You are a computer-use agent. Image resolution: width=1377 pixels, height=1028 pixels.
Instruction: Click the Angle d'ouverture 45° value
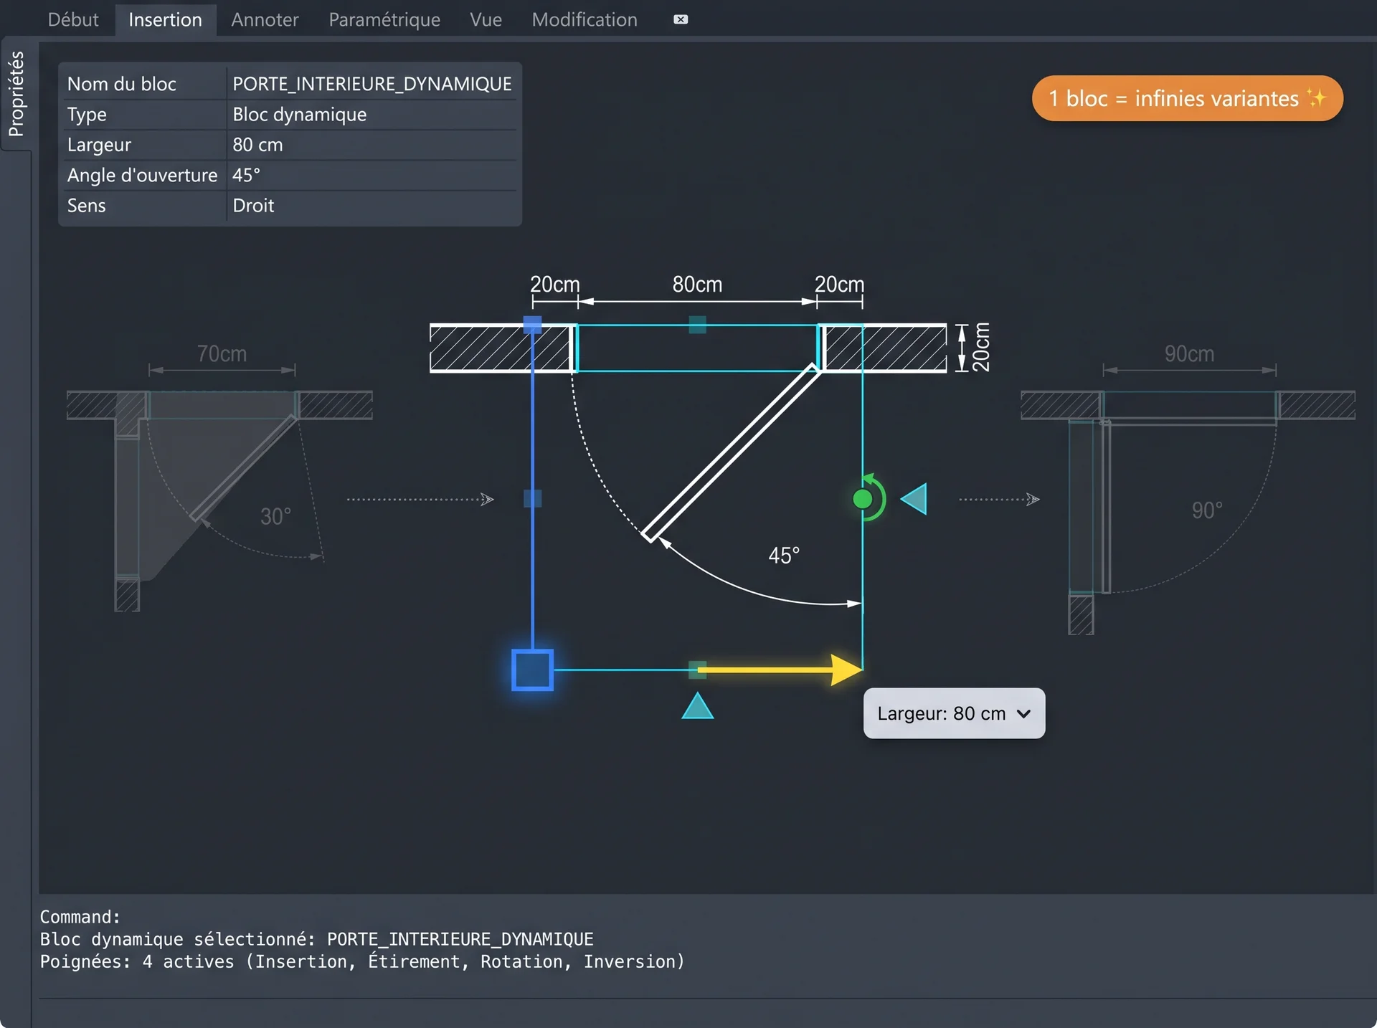(x=246, y=175)
